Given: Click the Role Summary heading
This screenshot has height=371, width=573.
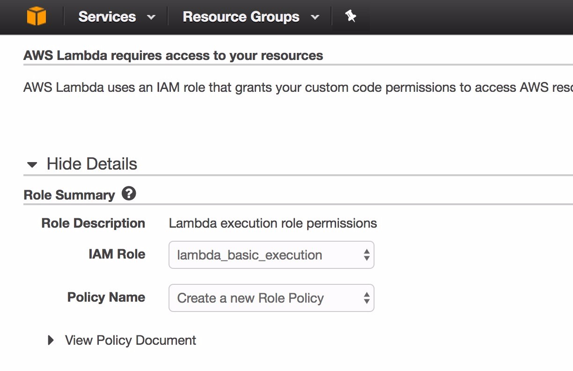Looking at the screenshot, I should click(69, 195).
